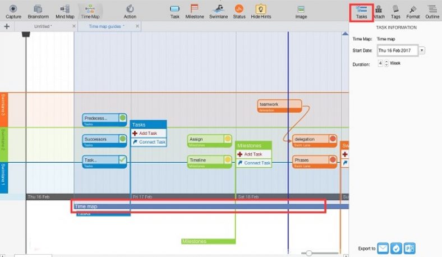This screenshot has height=257, width=442.
Task: Select the green Milestones bar
Action: click(208, 241)
